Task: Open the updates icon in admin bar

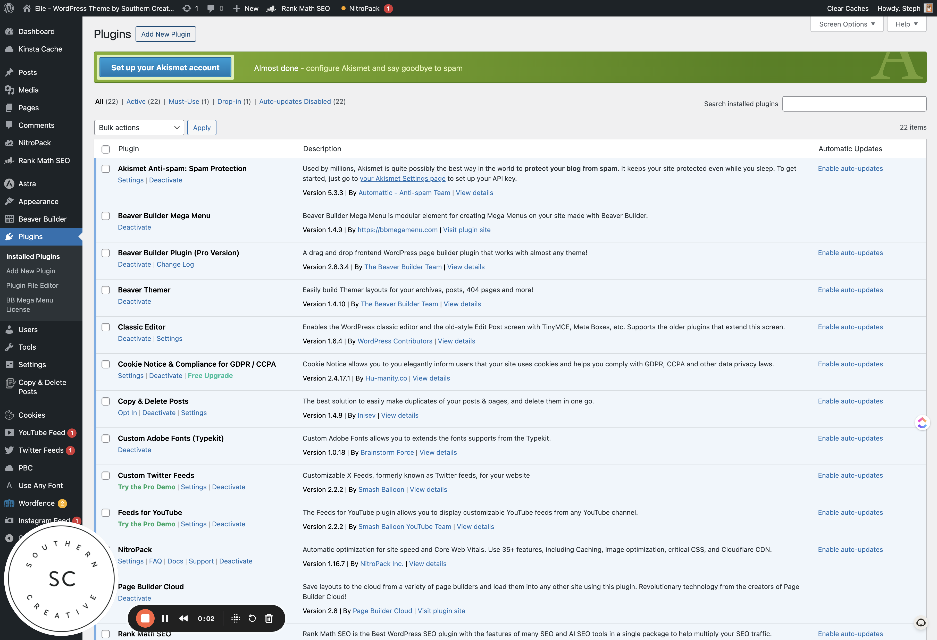Action: pos(190,8)
